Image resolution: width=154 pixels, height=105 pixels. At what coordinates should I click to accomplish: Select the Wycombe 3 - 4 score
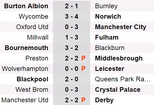pyautogui.click(x=71, y=16)
